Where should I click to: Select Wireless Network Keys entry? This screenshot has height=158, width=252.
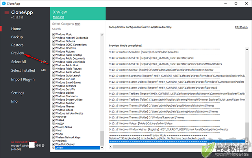click(68, 137)
